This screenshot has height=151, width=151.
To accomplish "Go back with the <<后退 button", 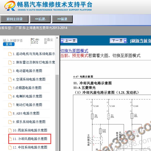I will coord(40,19).
